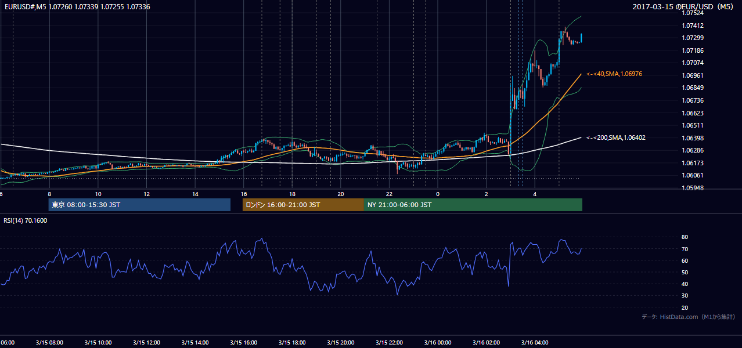This screenshot has width=742, height=348.
Task: Click the RSI(14) 70.1600 indicator label
Action: (x=26, y=221)
